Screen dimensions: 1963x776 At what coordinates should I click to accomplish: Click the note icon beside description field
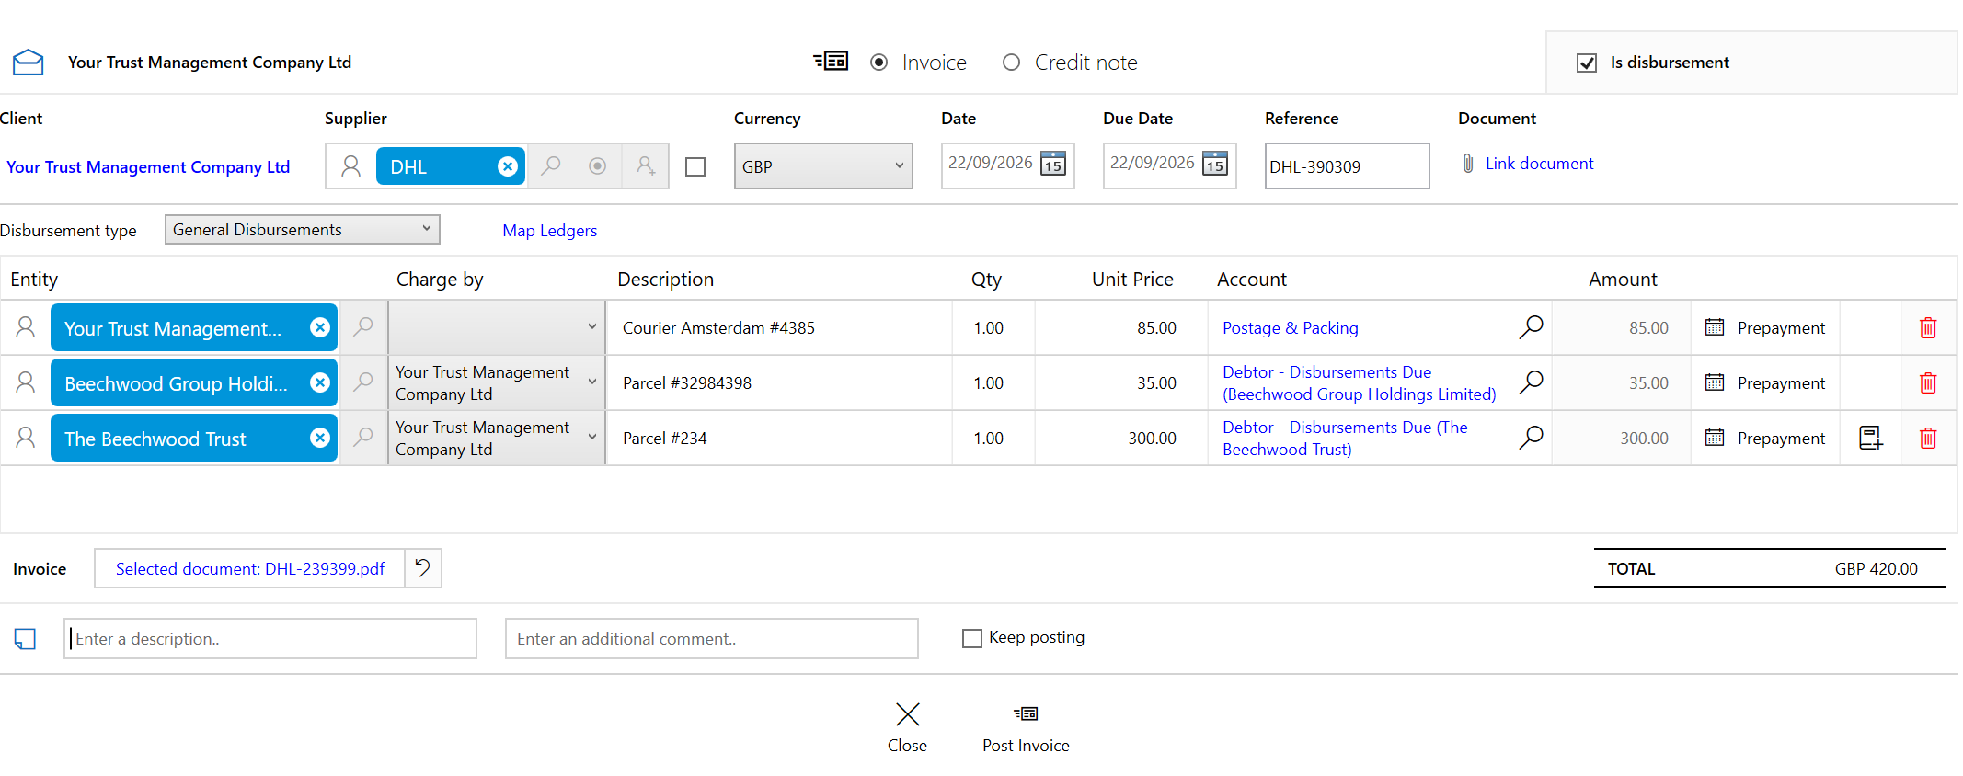[x=26, y=639]
